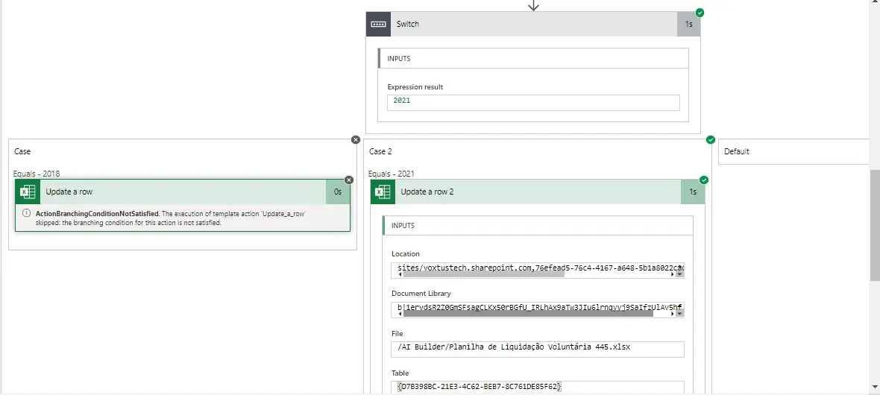
Task: Click the green checkmark on Case 2
Action: (x=711, y=139)
